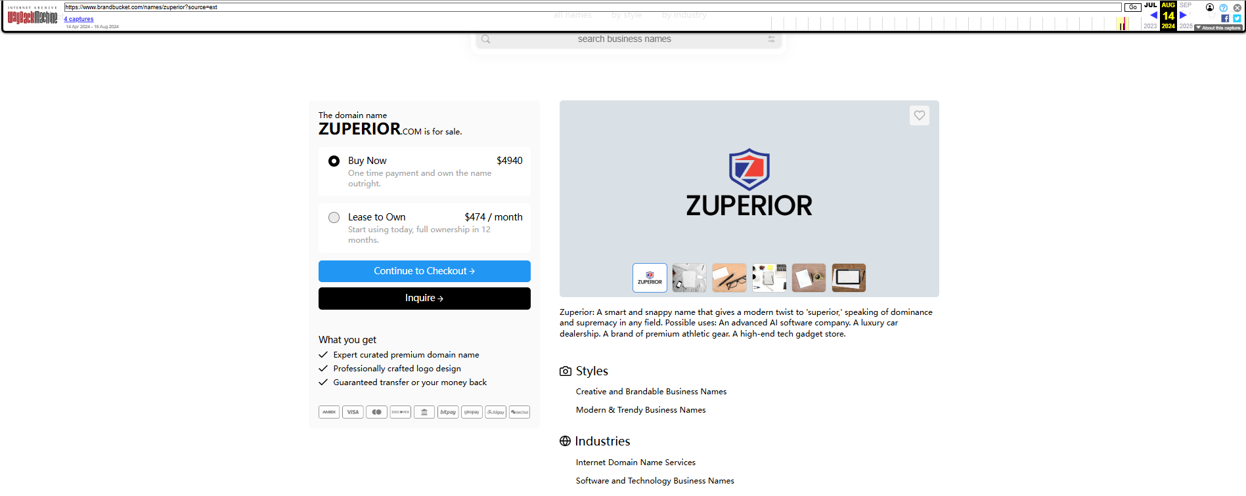The width and height of the screenshot is (1246, 496).
Task: Click the bank transfer payment icon
Action: pyautogui.click(x=424, y=412)
